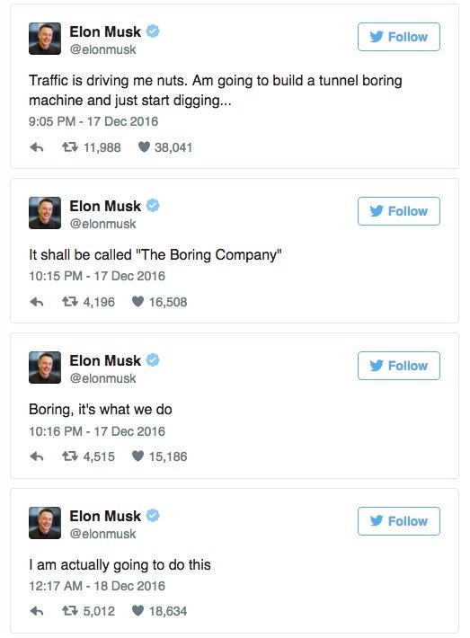Reply to "I am actually going to do this"

tap(37, 611)
